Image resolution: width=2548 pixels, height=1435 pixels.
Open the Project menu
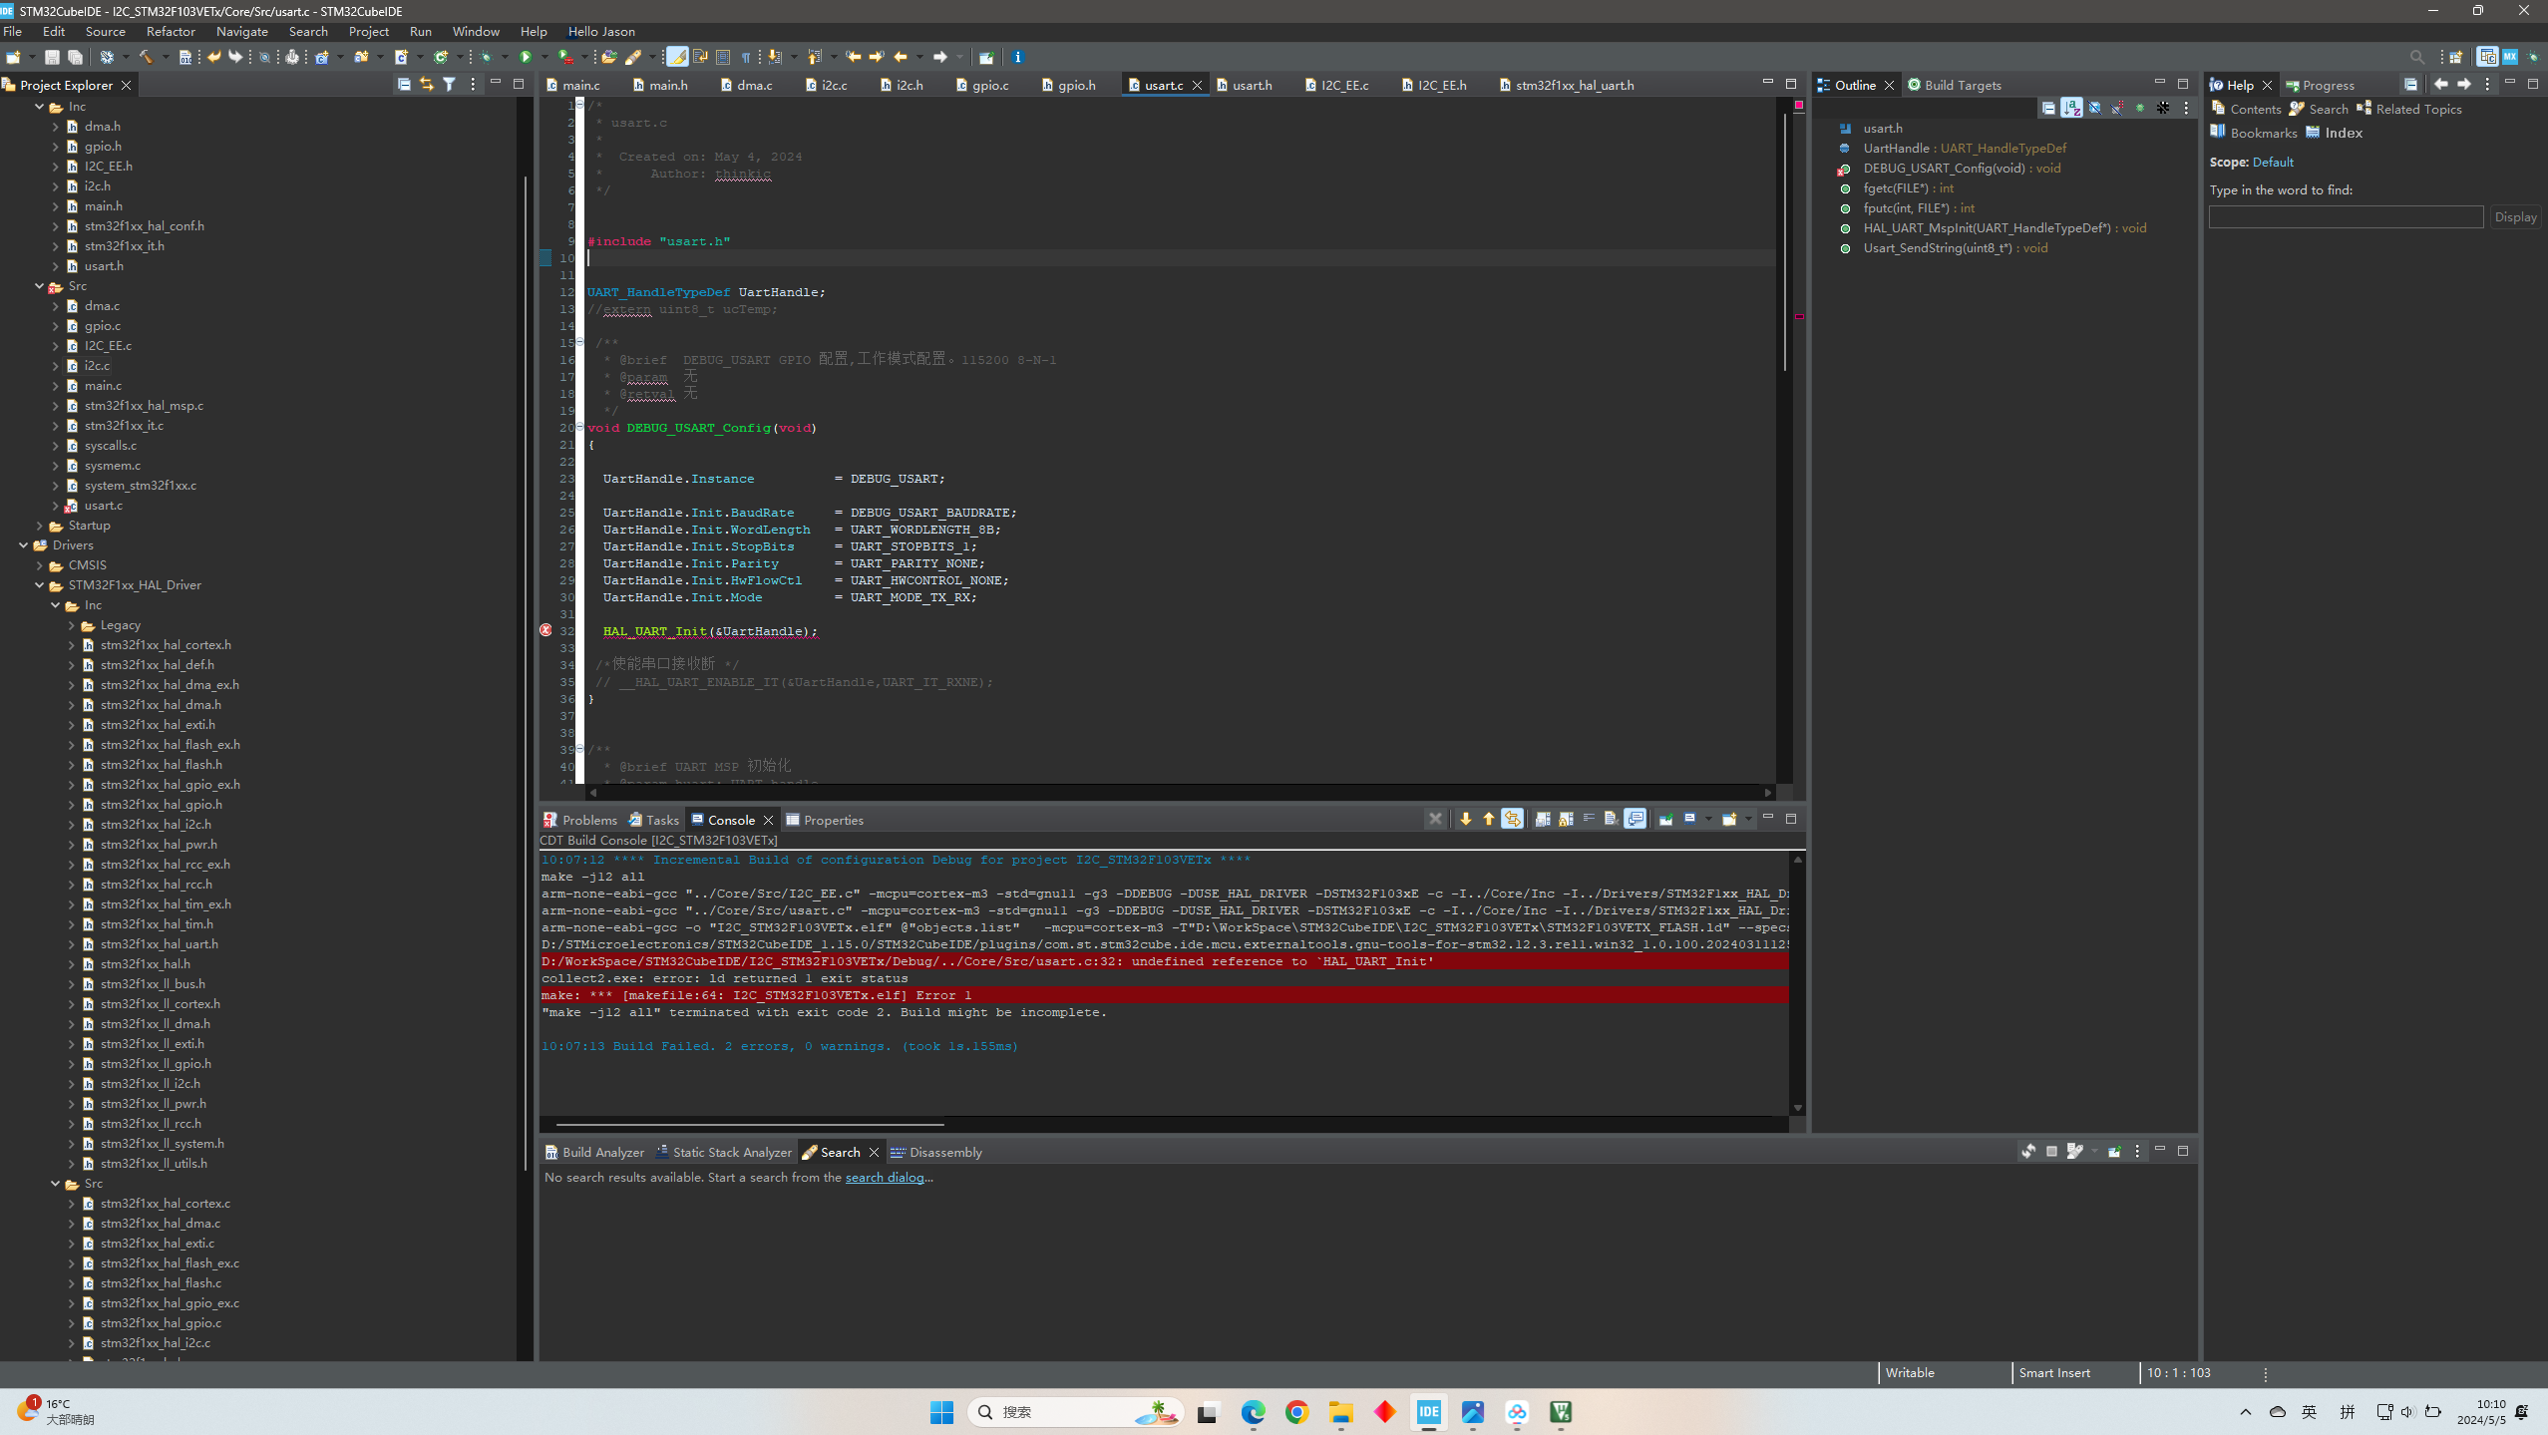368,32
